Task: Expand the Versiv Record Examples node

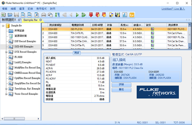Action: click(x=6, y=94)
